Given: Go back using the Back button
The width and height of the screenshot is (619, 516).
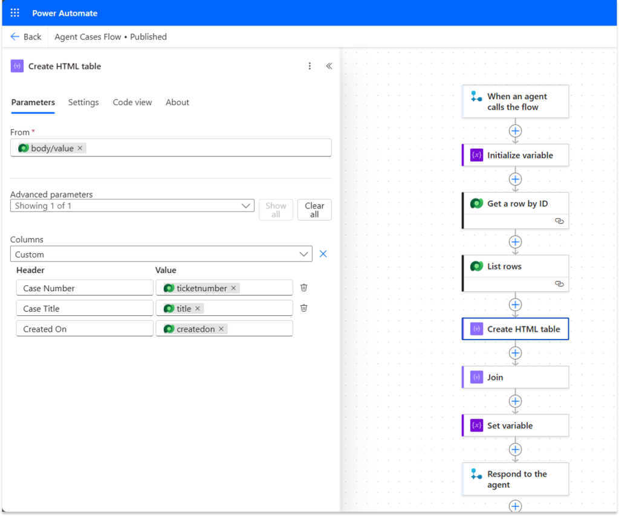Looking at the screenshot, I should pyautogui.click(x=25, y=37).
